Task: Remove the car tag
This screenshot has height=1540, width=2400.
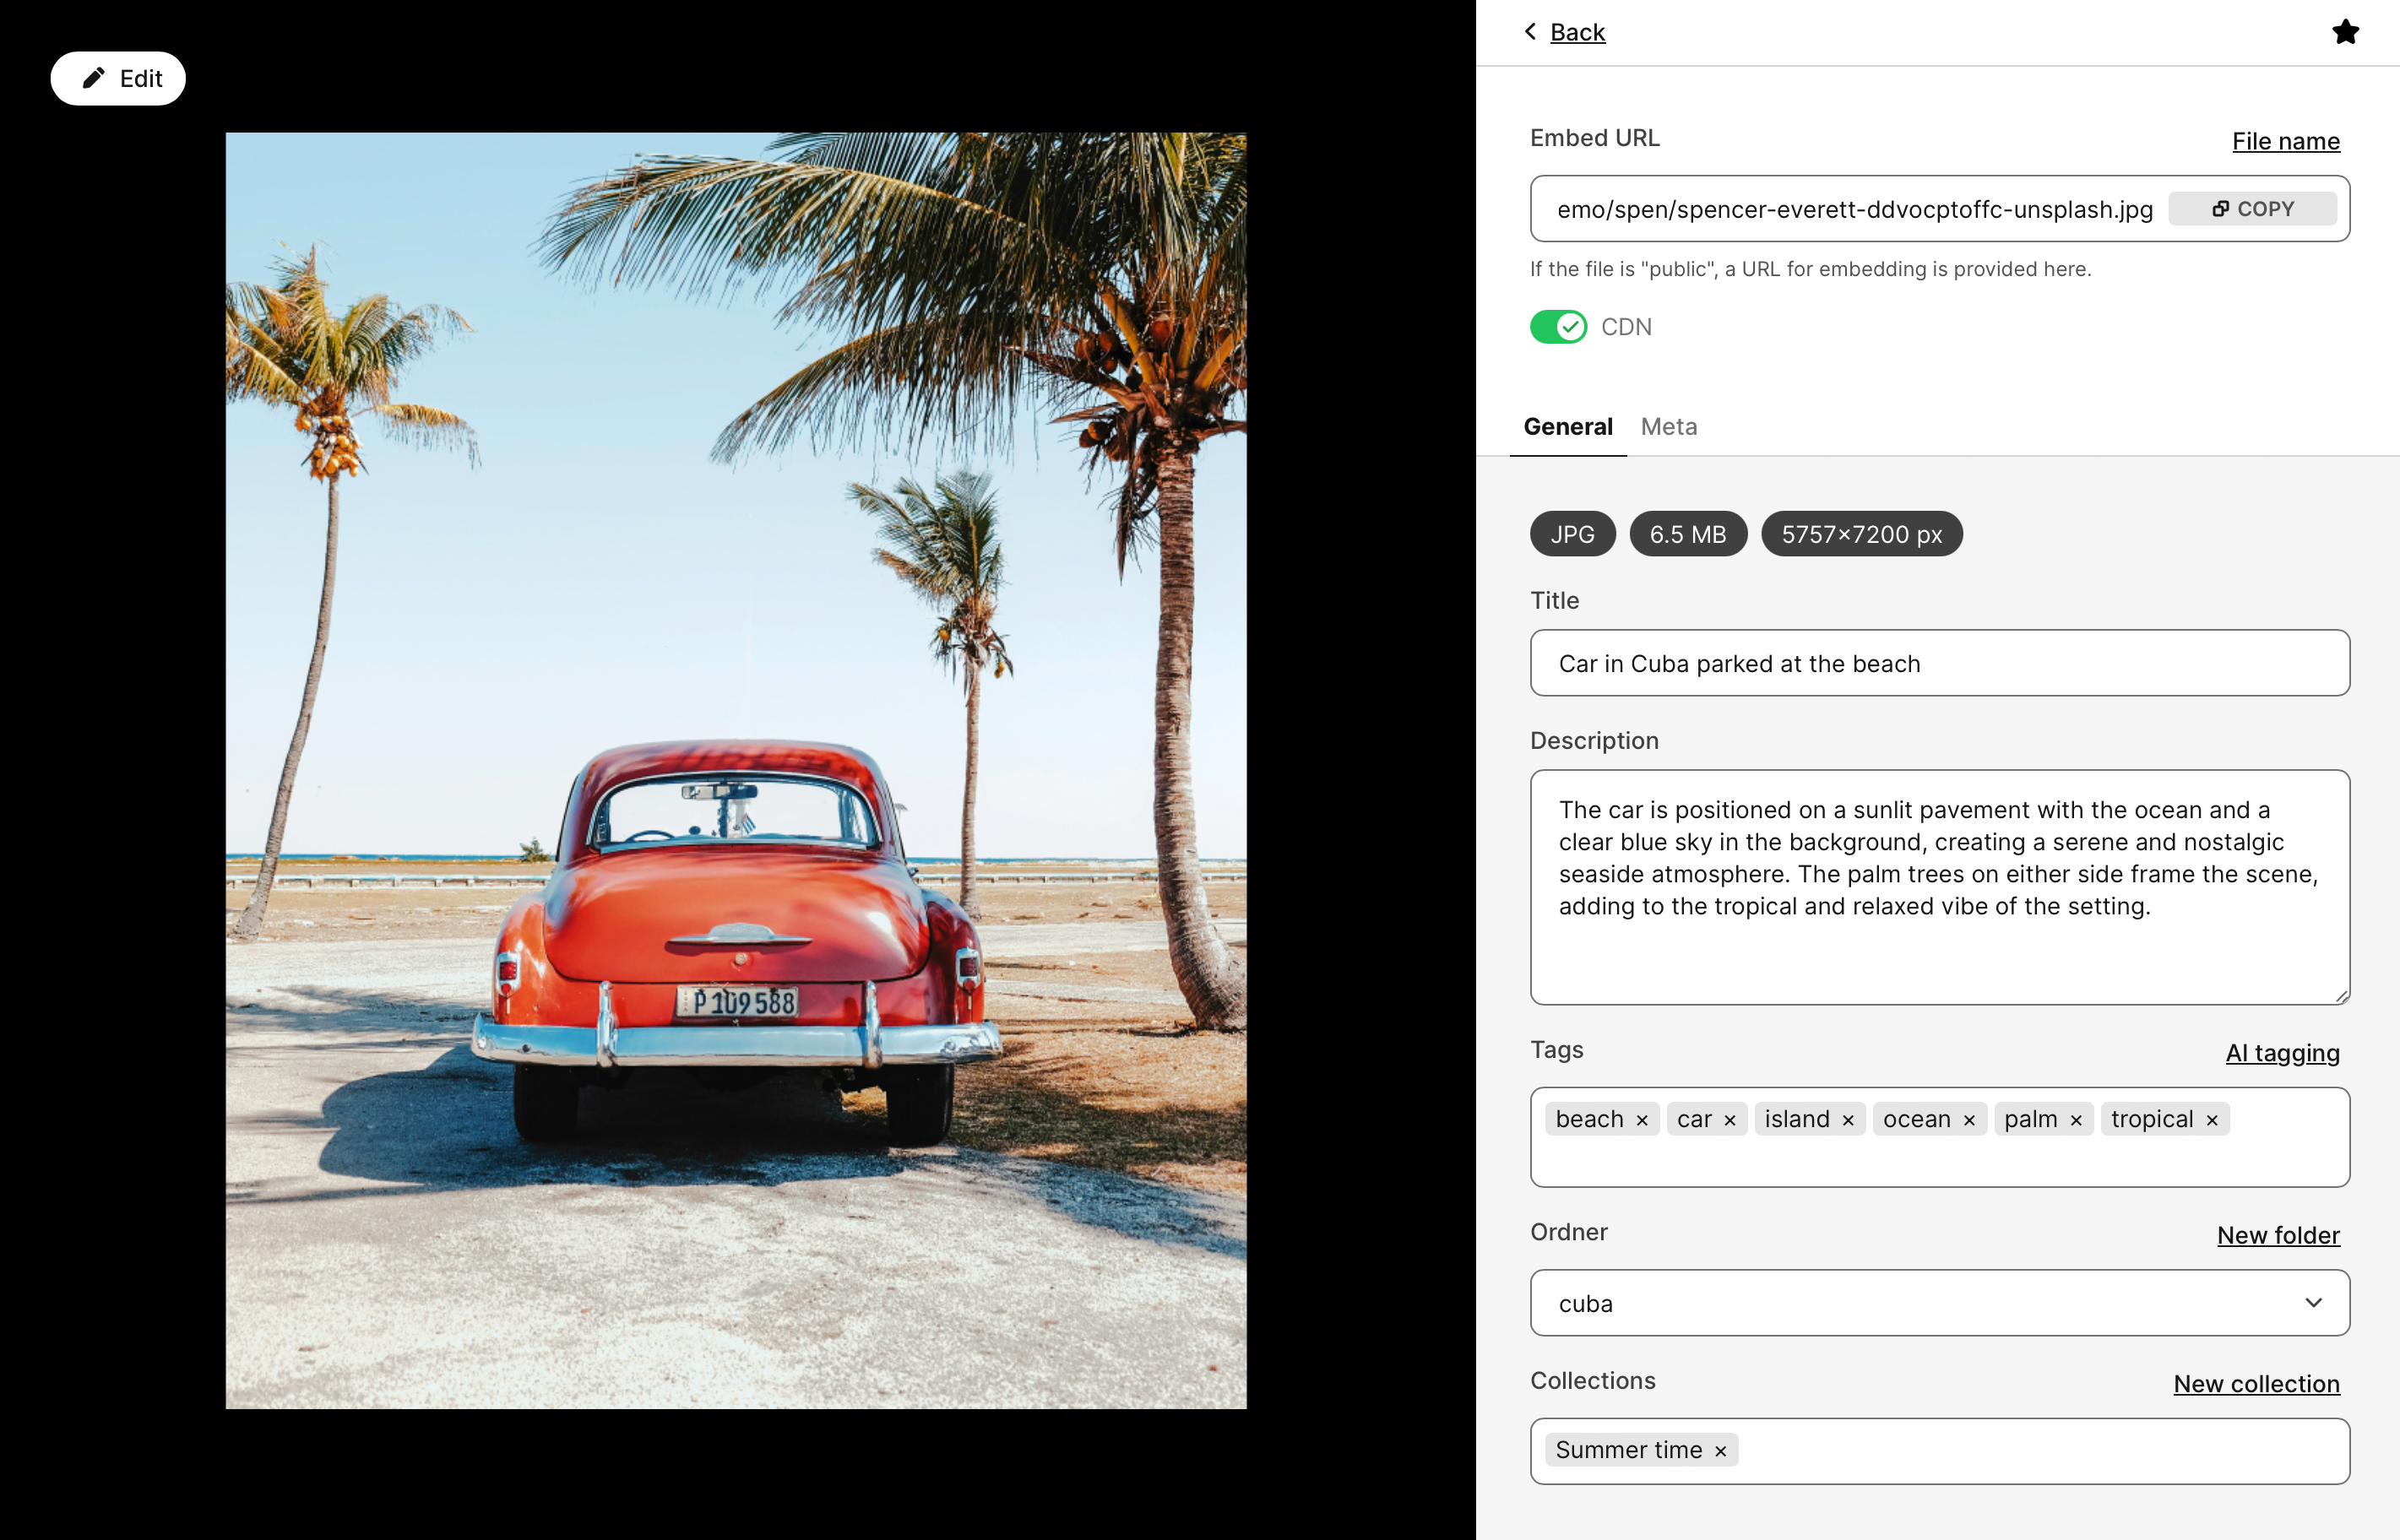Action: point(1730,1120)
